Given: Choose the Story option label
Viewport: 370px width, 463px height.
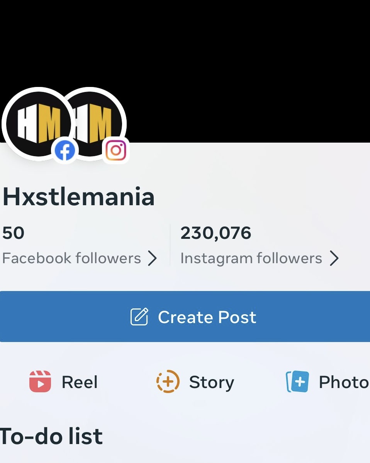Looking at the screenshot, I should 212,383.
